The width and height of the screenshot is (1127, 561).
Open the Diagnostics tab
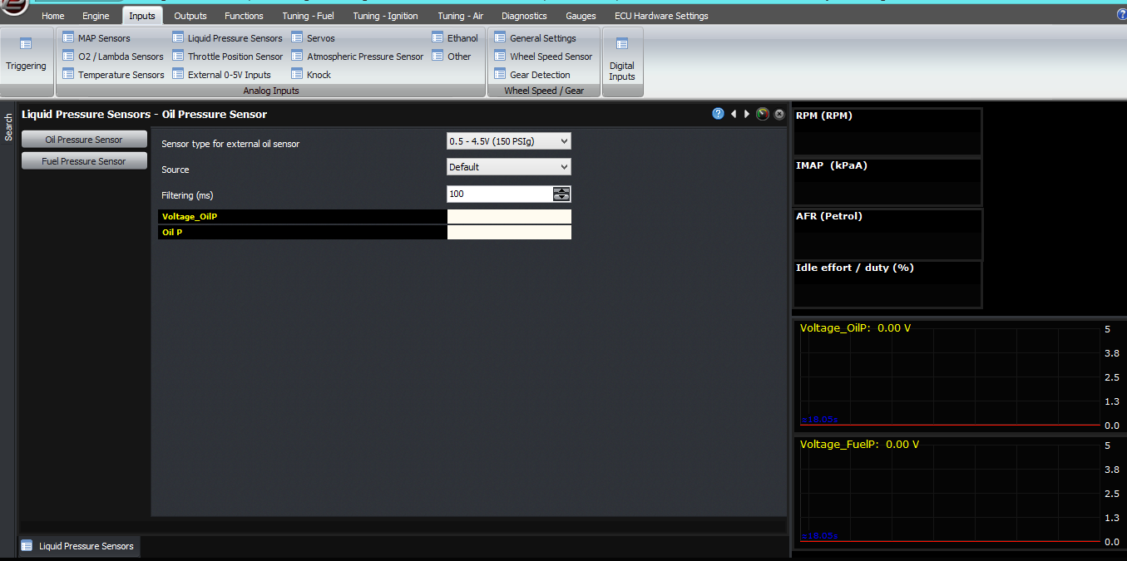point(524,16)
